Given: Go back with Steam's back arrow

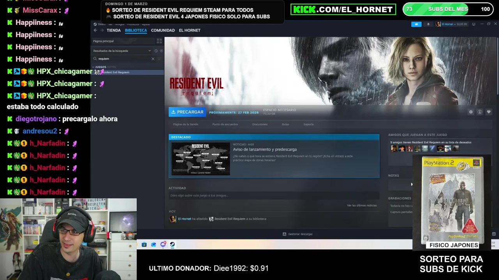Looking at the screenshot, I should tap(95, 30).
